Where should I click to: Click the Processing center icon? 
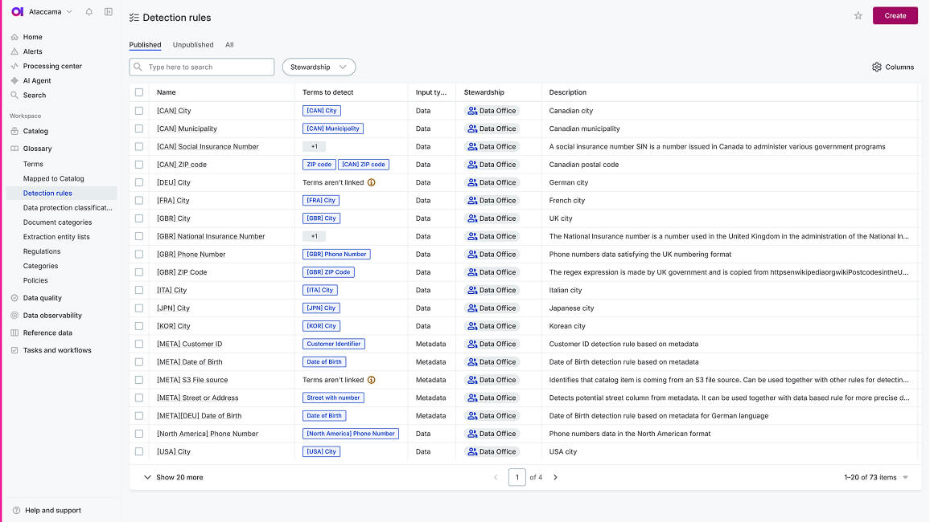pyautogui.click(x=14, y=66)
